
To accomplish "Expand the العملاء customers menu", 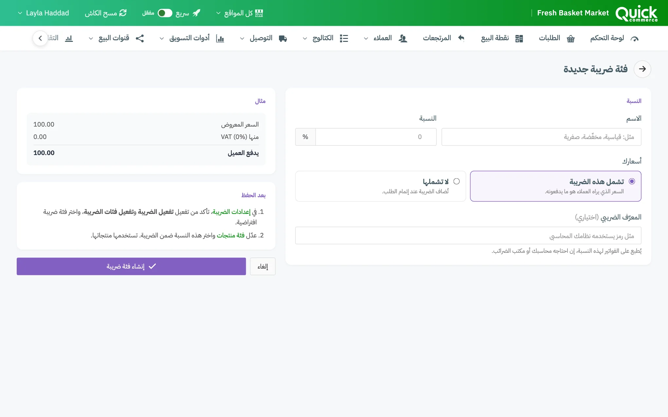I will point(385,38).
